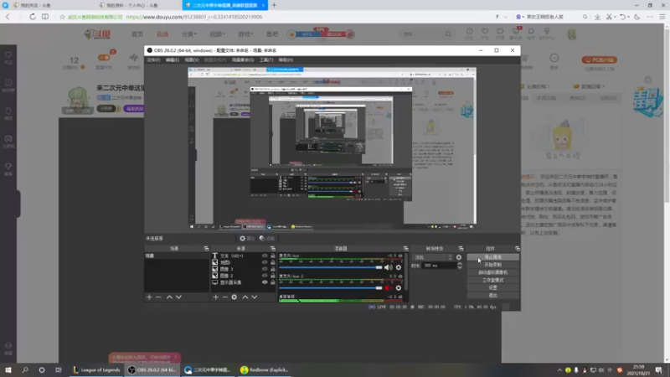
Task: Open OBS 视图(V) View menu
Action: coord(192,59)
